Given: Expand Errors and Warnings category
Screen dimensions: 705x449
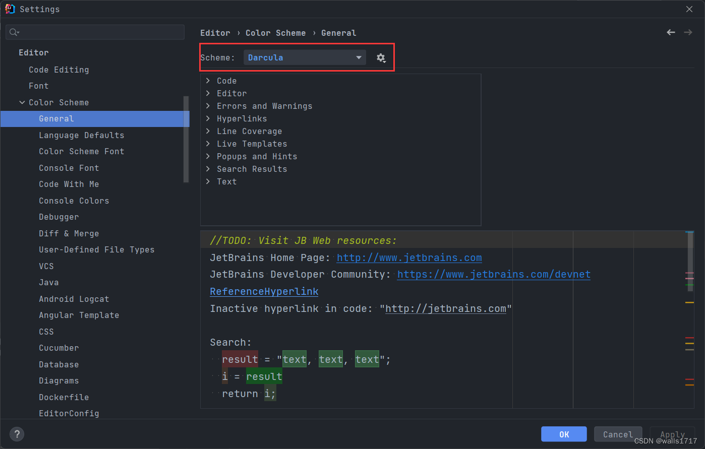Looking at the screenshot, I should [x=208, y=106].
